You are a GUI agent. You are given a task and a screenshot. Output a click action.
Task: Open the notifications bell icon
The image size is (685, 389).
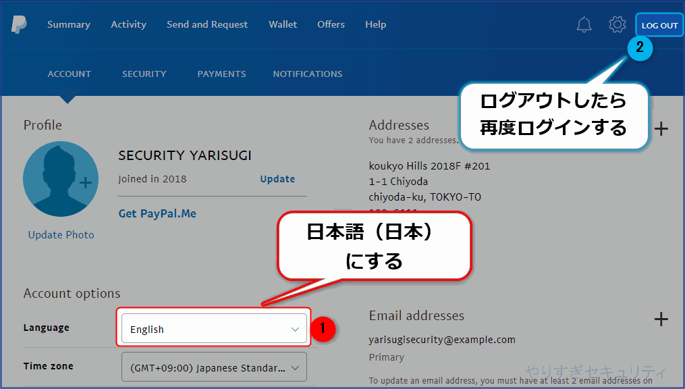[x=584, y=24]
